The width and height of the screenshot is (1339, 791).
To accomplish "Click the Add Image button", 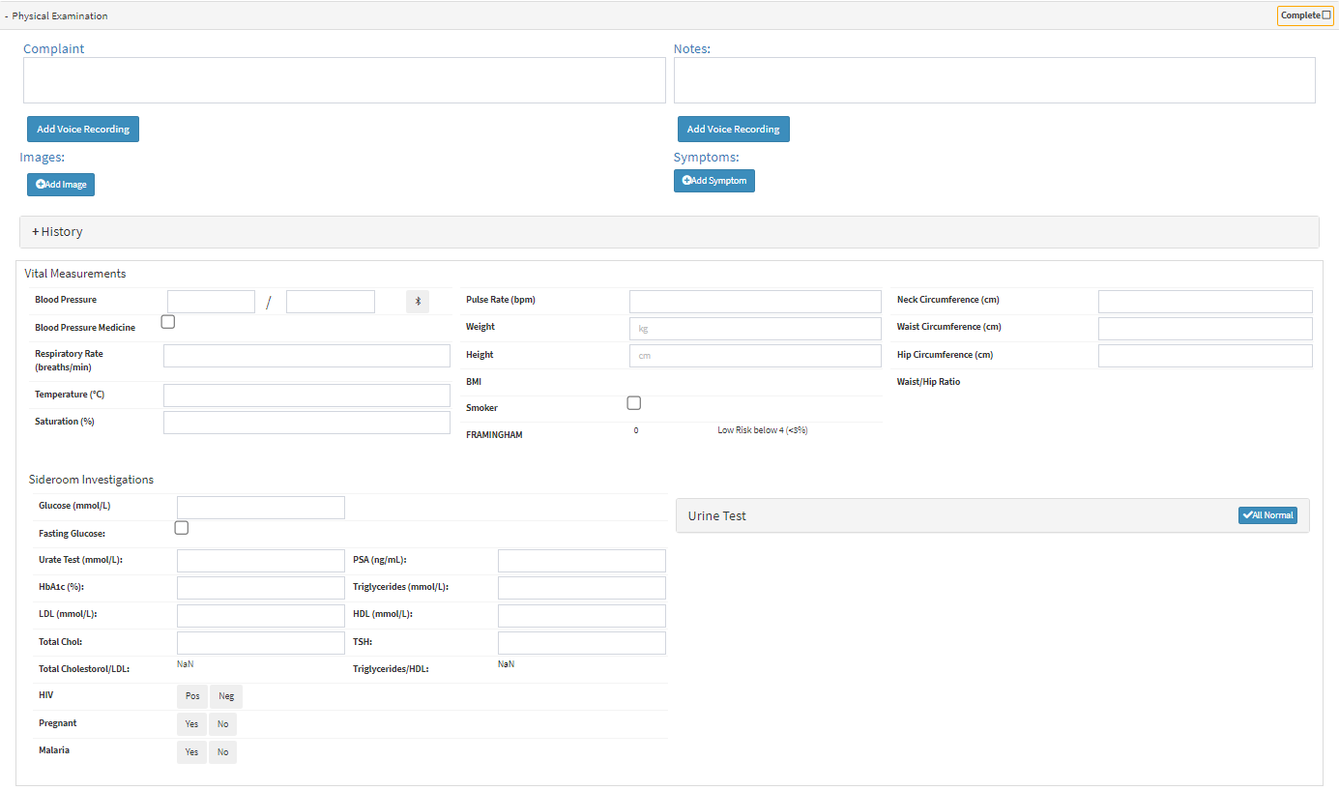I will pos(61,185).
